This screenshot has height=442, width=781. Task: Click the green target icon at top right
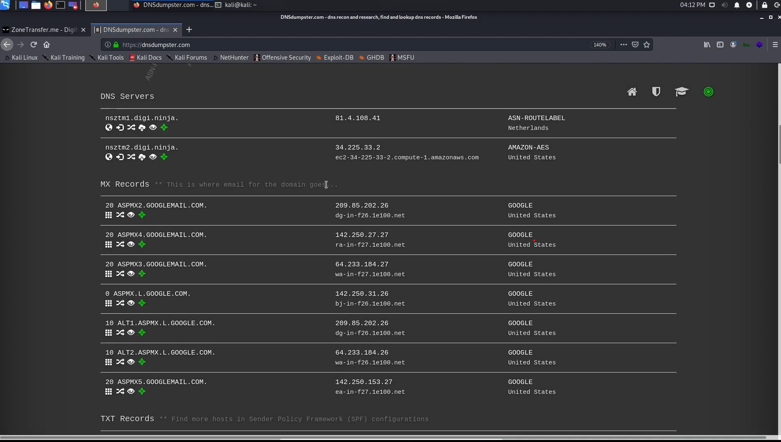coord(708,92)
